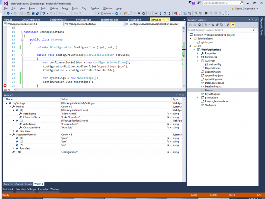Click the Undo arrow icon
The image size is (265, 199).
pos(44,13)
